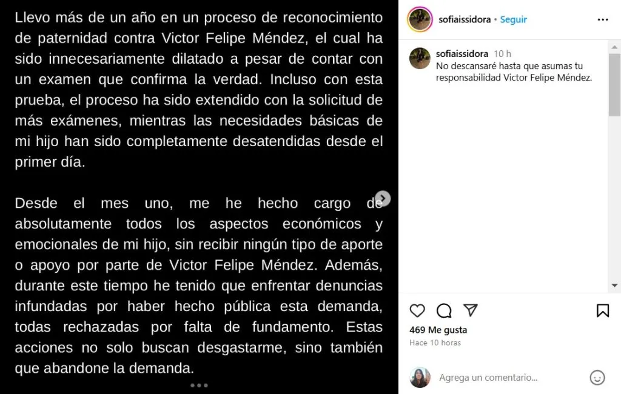Click the carousel slide indicator dots
Image resolution: width=621 pixels, height=394 pixels.
tap(199, 385)
